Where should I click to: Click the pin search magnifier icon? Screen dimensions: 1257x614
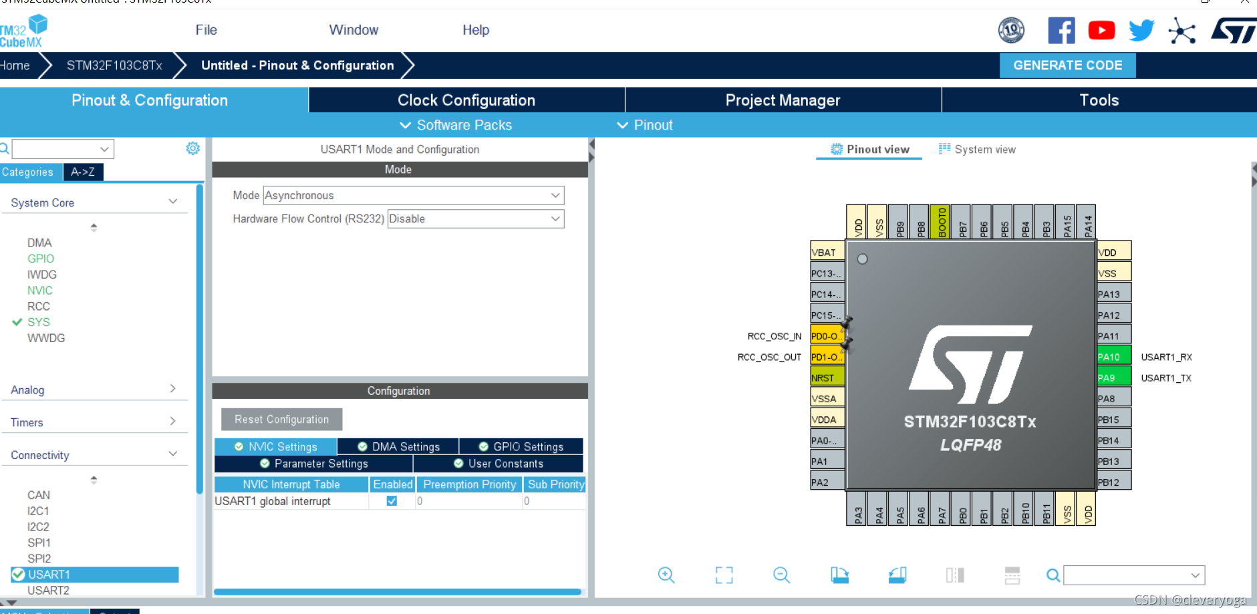[1053, 575]
